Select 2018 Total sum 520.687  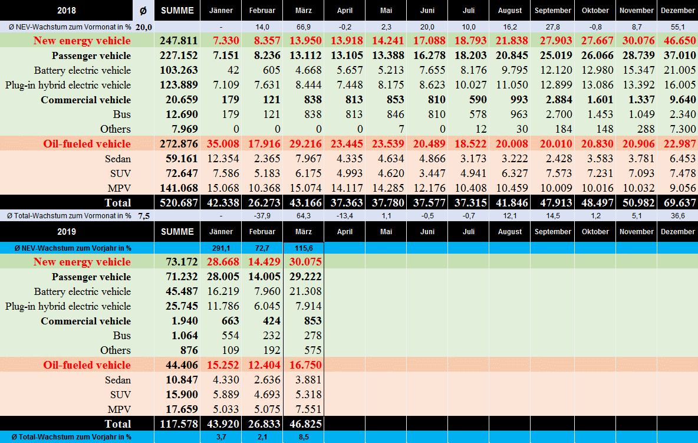coord(177,202)
